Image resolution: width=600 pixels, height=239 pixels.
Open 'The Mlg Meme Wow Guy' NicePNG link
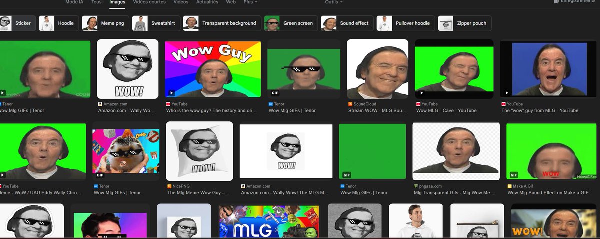coord(198,193)
